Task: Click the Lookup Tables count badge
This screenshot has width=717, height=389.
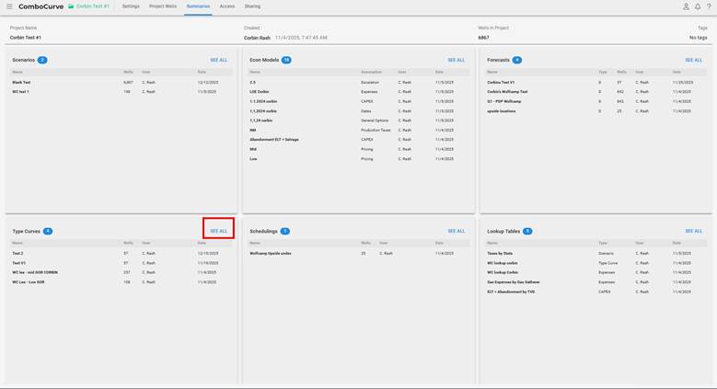Action: click(x=527, y=231)
